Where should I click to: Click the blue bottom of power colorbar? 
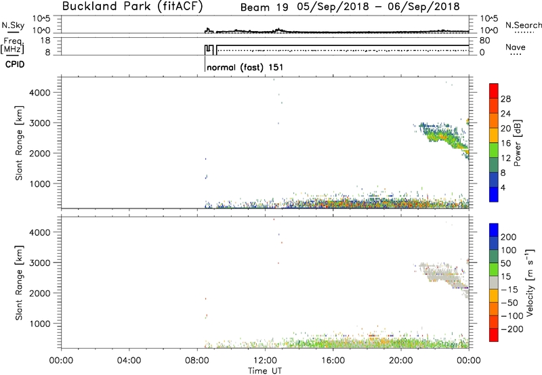tap(494, 194)
